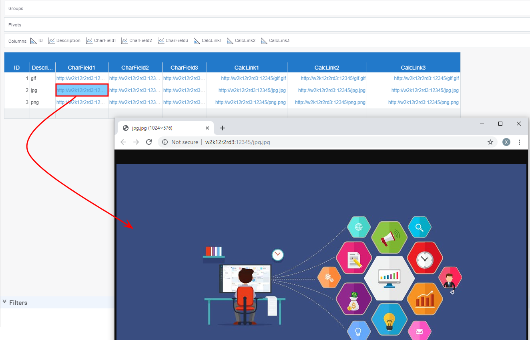Click the Not secure site info indicator

pyautogui.click(x=180, y=142)
